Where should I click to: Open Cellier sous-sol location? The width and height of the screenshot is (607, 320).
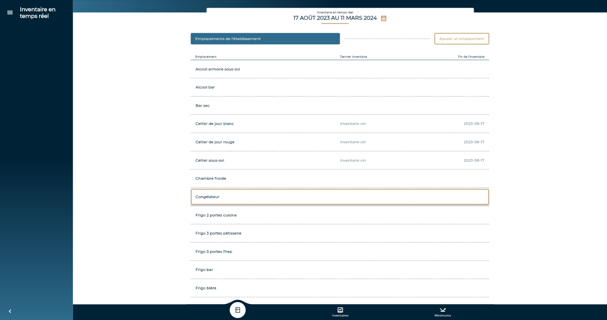340,160
